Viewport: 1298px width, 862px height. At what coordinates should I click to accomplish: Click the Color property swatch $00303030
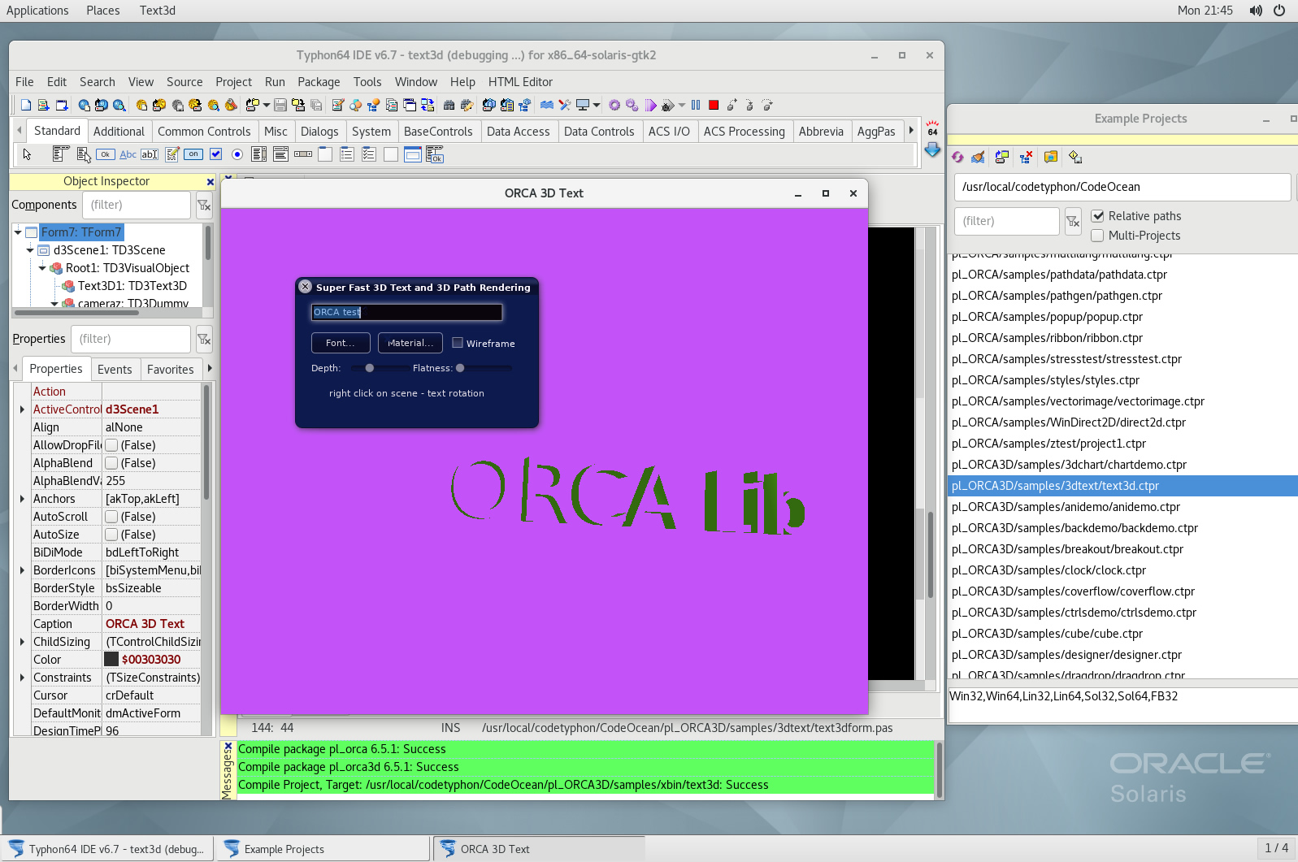[x=111, y=660]
